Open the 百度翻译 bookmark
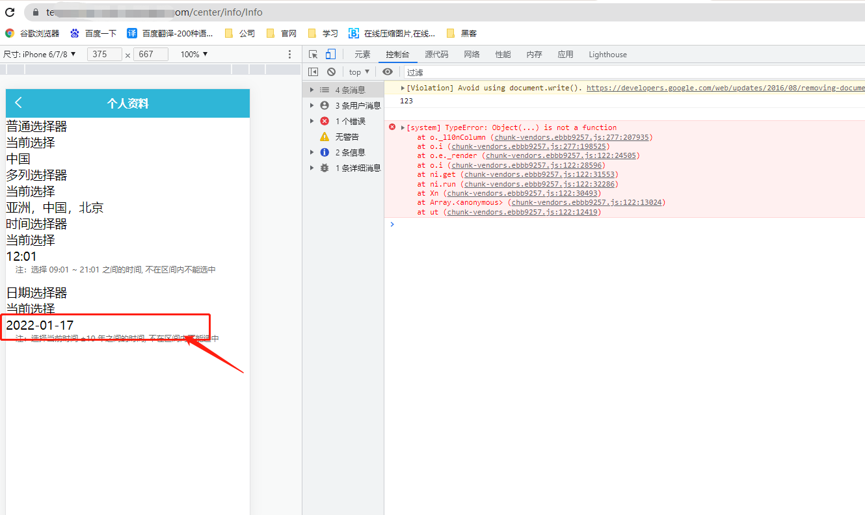The height and width of the screenshot is (515, 865). tap(170, 33)
